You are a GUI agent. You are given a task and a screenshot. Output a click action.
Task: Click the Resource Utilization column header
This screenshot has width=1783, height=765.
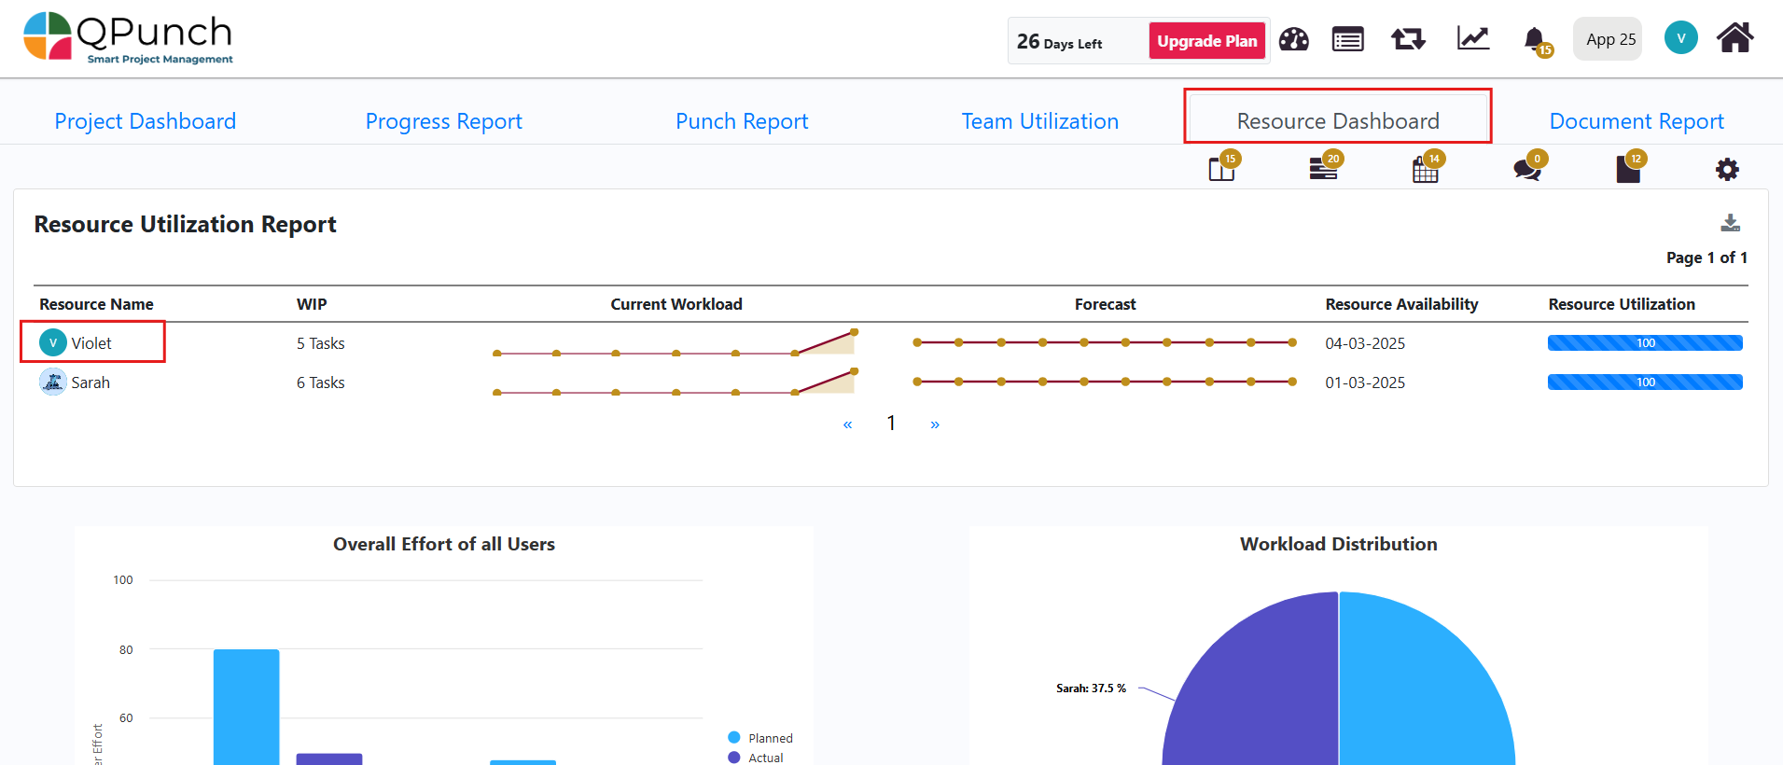(x=1622, y=304)
